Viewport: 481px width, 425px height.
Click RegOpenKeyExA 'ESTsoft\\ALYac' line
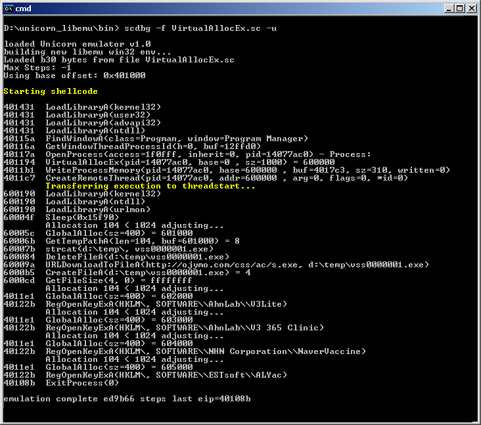point(145,375)
